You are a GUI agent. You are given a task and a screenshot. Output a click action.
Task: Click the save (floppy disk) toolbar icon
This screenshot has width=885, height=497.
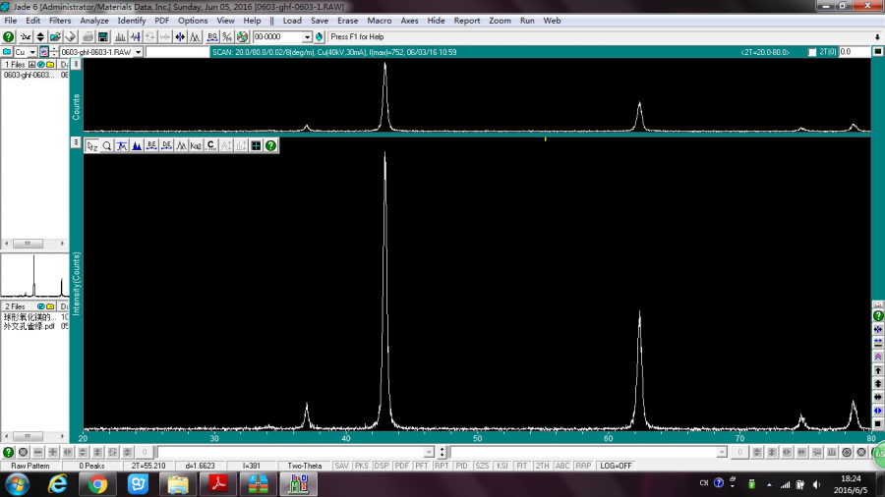click(102, 36)
